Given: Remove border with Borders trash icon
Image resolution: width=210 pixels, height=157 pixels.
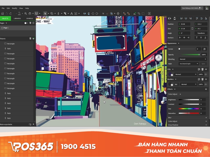Looking at the screenshot, I should 202,79.
